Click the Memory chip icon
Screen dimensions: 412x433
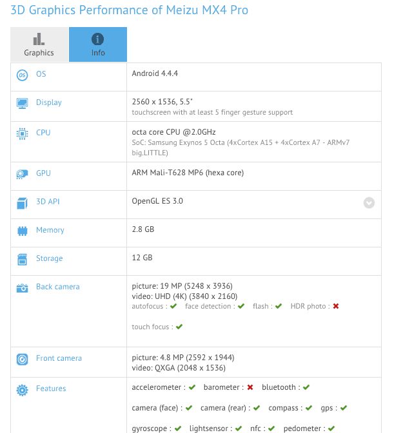click(x=23, y=231)
